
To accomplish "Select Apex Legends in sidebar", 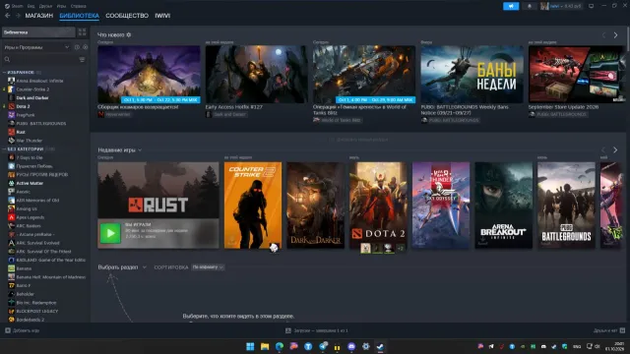I will [x=31, y=217].
